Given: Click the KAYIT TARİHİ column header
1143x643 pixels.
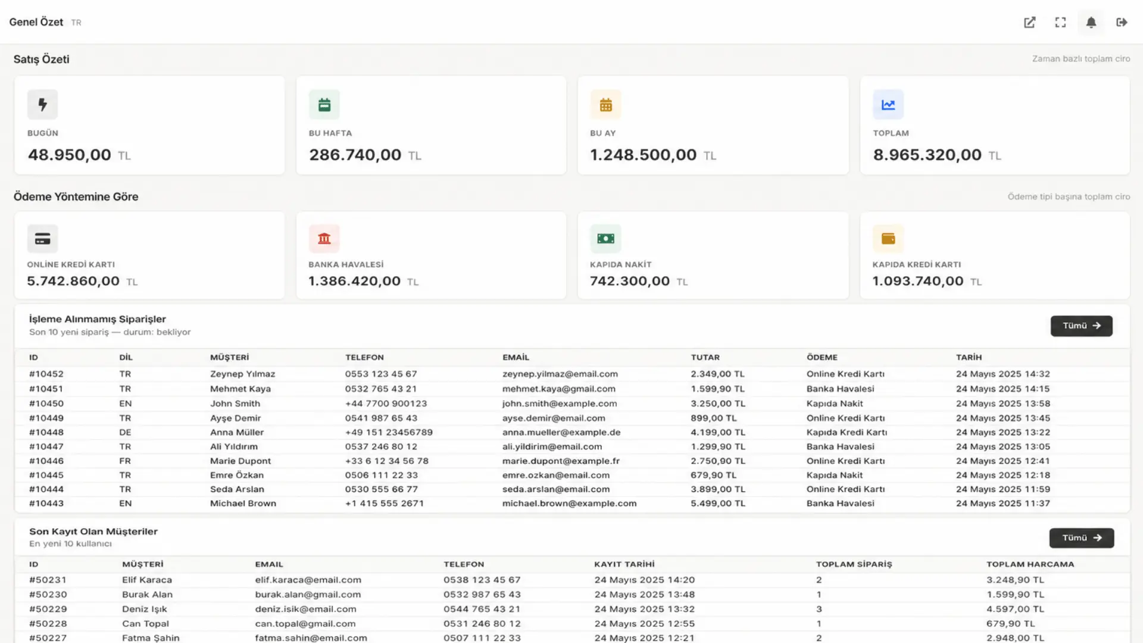Looking at the screenshot, I should [624, 564].
